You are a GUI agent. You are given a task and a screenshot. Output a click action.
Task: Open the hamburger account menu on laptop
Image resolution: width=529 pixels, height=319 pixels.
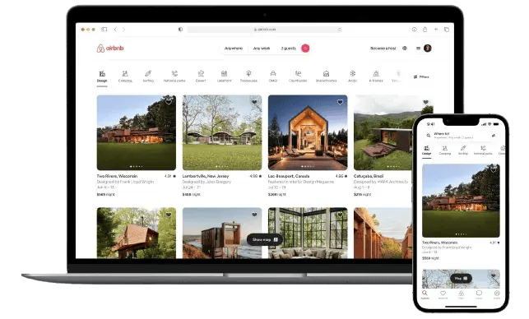tap(418, 49)
